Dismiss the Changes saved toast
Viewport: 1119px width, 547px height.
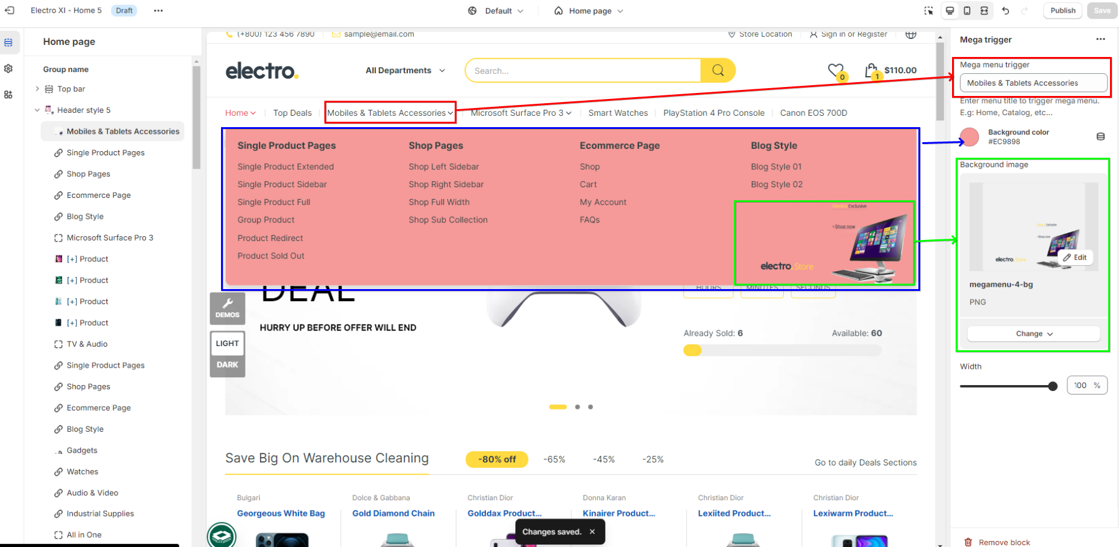[x=592, y=531]
